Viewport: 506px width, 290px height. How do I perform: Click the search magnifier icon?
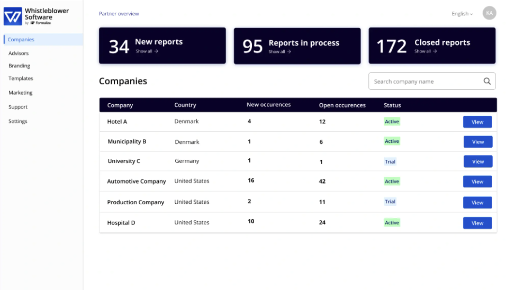coord(487,81)
